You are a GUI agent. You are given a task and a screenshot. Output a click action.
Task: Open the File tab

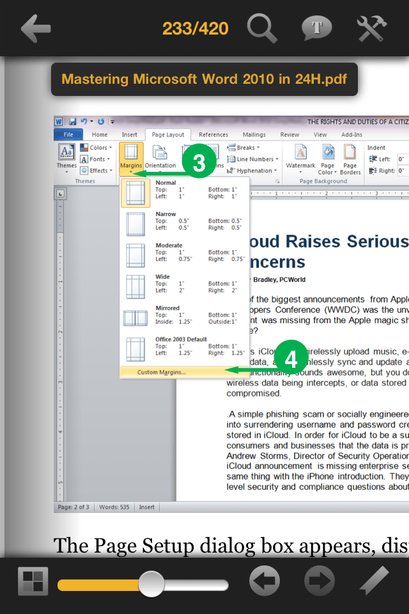pyautogui.click(x=68, y=135)
